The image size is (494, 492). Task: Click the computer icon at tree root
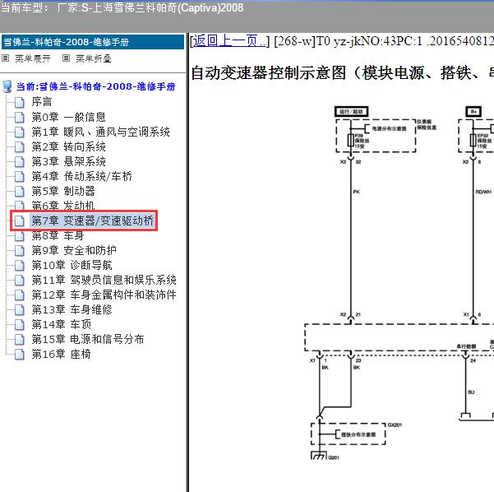(x=7, y=86)
